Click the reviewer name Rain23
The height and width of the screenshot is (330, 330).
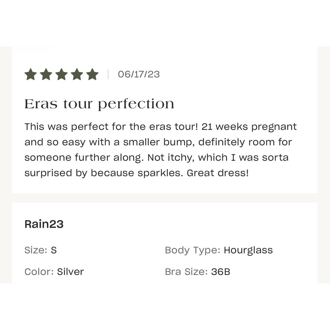click(x=44, y=224)
